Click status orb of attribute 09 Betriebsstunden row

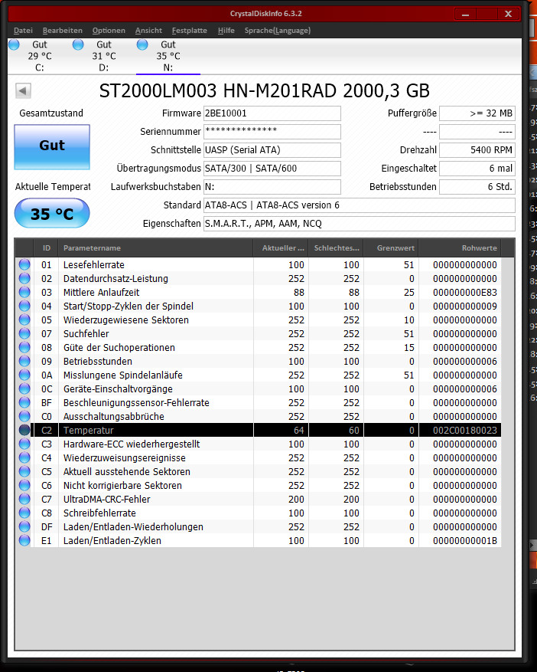(x=24, y=361)
